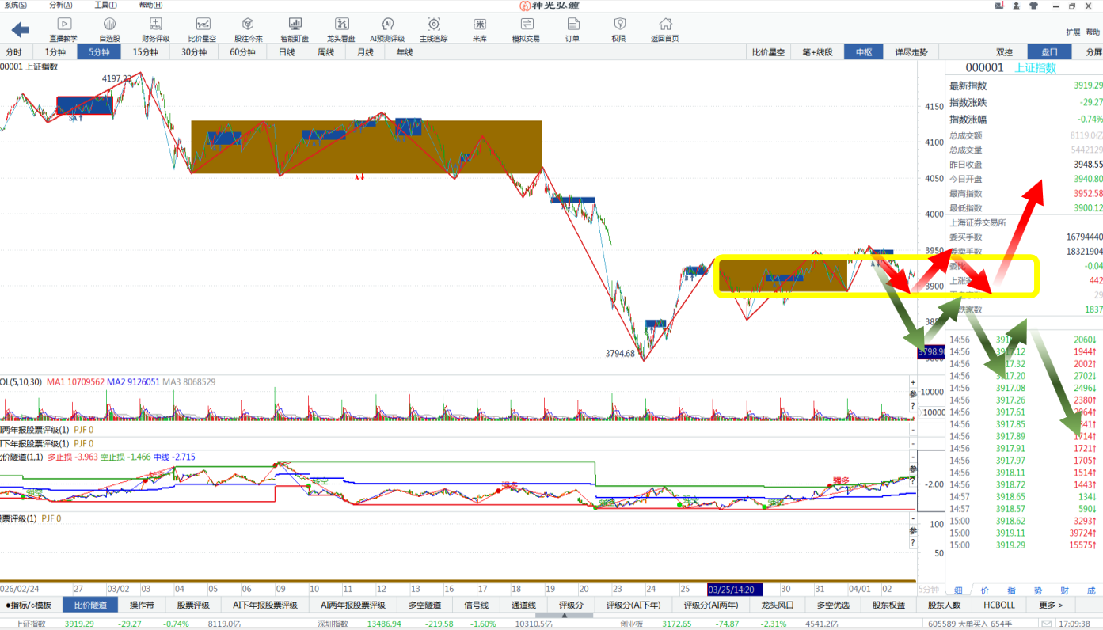Expand the ●指标/○模板 selector

pos(29,605)
